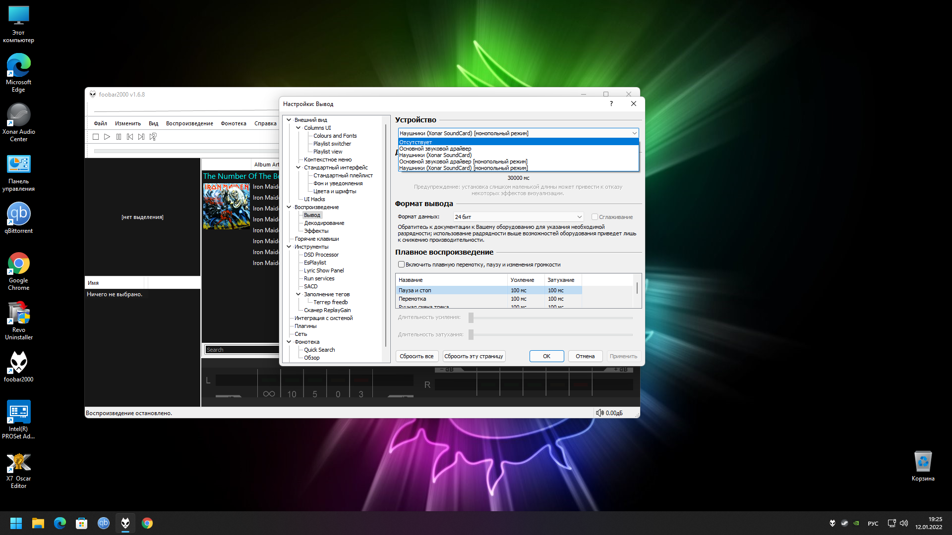Skip to previous track icon
952x535 pixels.
coord(130,137)
